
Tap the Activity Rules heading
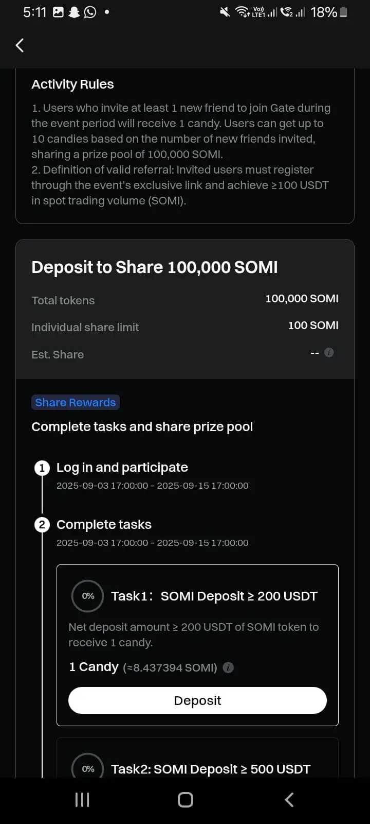tap(72, 84)
